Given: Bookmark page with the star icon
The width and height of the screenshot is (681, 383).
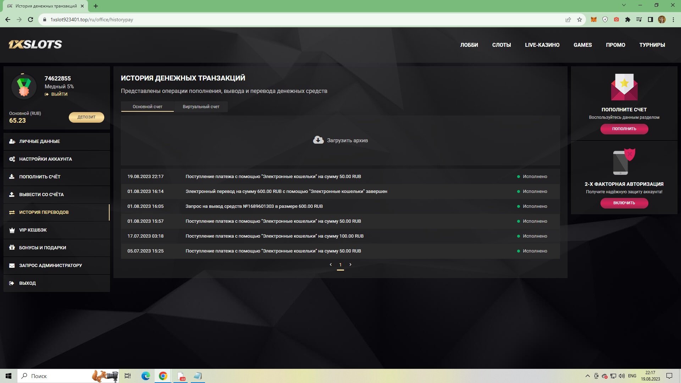Looking at the screenshot, I should tap(580, 20).
